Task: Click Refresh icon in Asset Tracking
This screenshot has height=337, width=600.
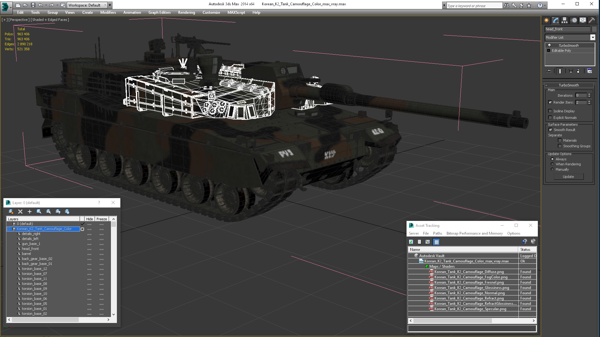Action: point(411,242)
